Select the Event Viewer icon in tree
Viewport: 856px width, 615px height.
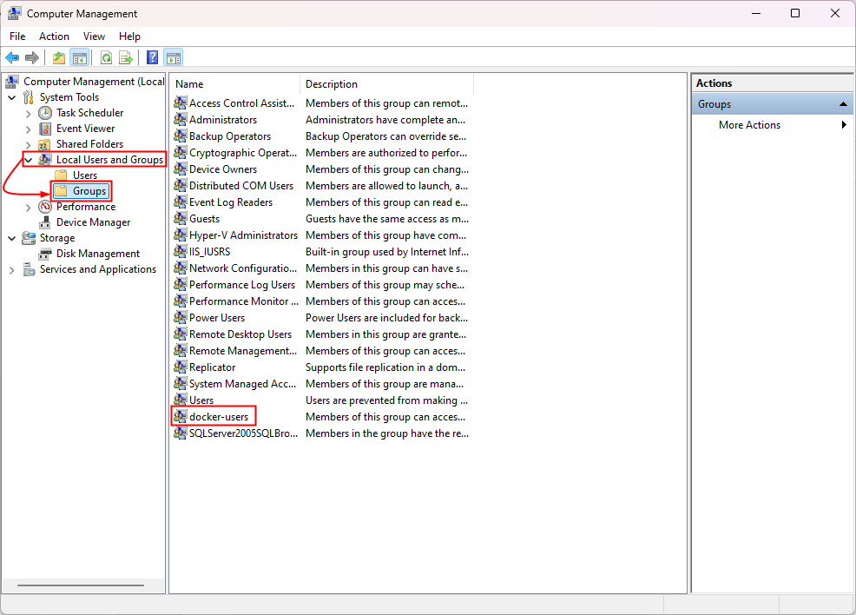click(x=45, y=129)
